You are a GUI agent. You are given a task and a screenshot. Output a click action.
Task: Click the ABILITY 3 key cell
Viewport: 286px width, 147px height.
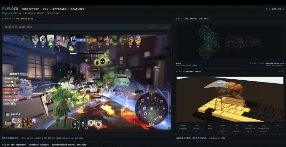tap(250, 132)
